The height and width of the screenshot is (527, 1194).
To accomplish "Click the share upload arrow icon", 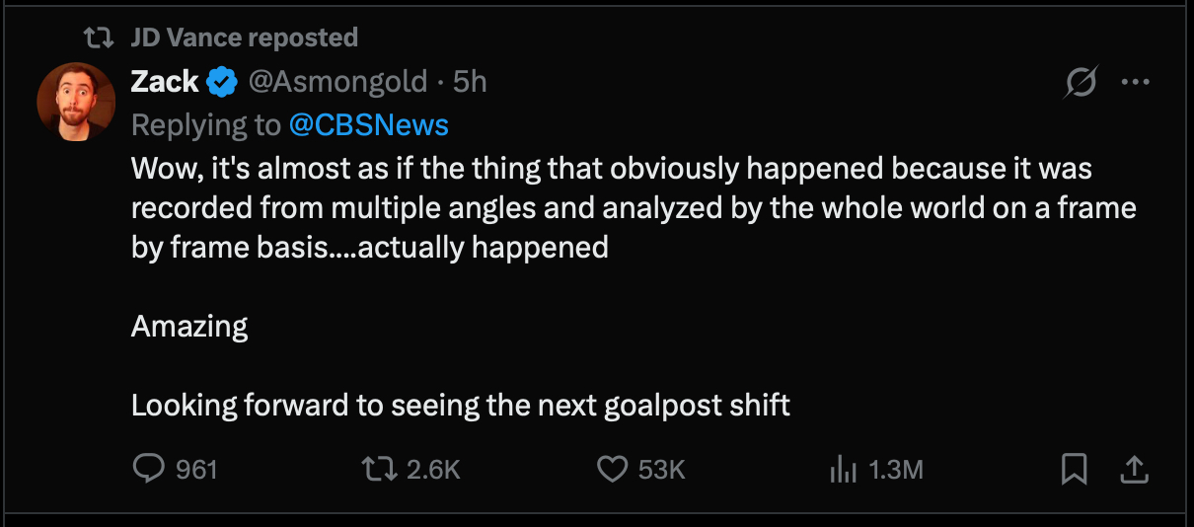I will pos(1135,469).
